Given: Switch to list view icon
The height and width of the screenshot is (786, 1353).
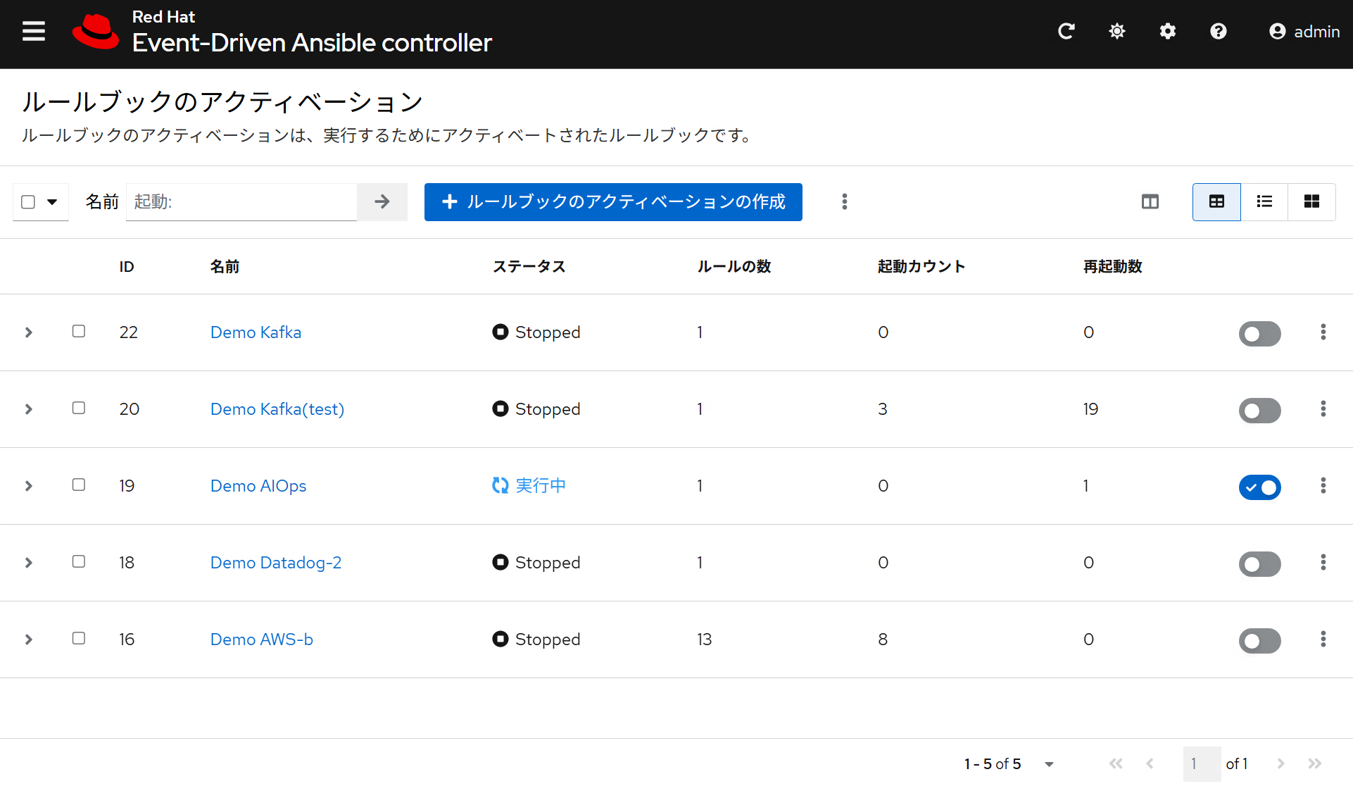Looking at the screenshot, I should tap(1264, 202).
